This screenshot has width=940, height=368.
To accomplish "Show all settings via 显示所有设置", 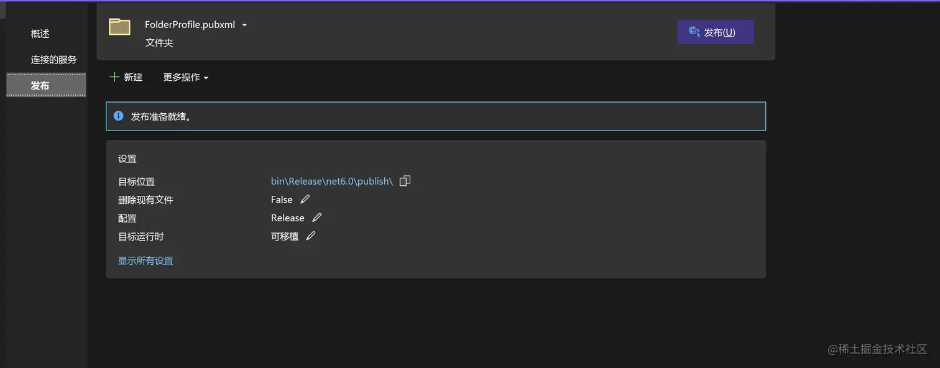I will (145, 260).
